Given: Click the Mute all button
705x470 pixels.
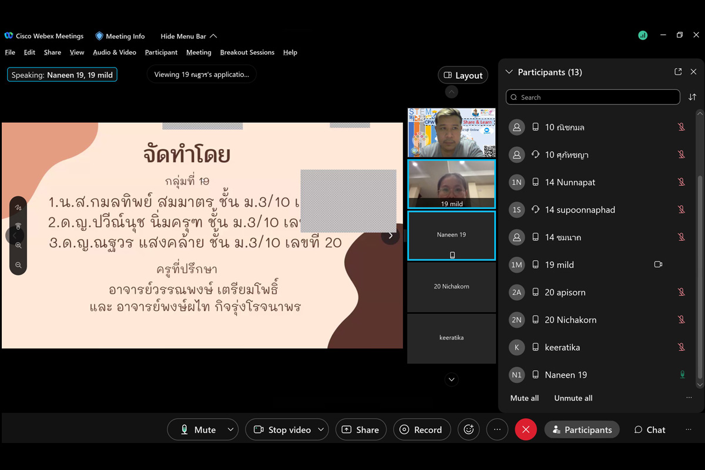Looking at the screenshot, I should [524, 398].
